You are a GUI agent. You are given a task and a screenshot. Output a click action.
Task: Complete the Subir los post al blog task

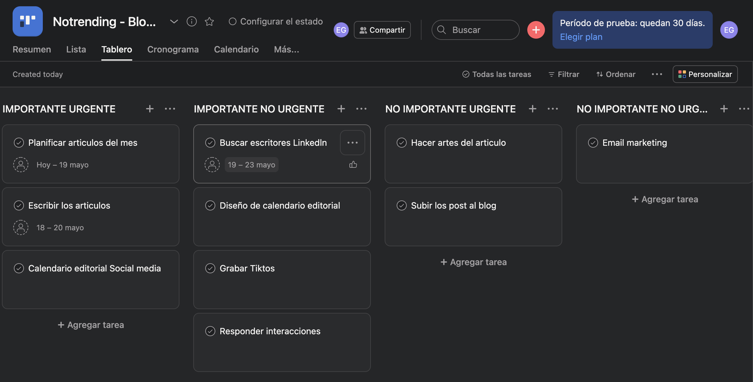402,205
